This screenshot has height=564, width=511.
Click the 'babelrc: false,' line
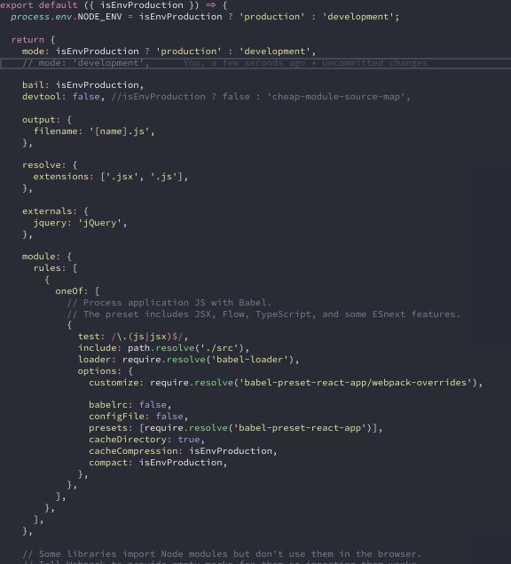pos(130,405)
